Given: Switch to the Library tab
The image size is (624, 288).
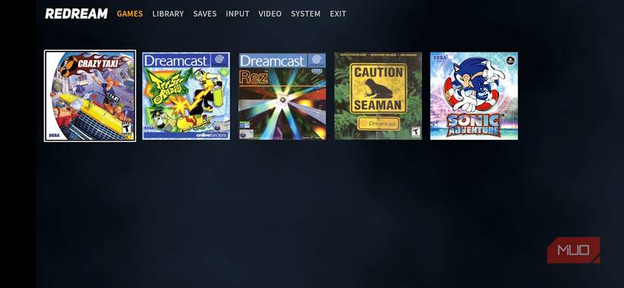Looking at the screenshot, I should 168,14.
